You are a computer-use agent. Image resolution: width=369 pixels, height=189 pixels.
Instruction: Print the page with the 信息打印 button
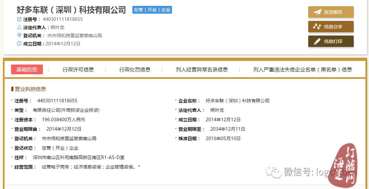331,41
